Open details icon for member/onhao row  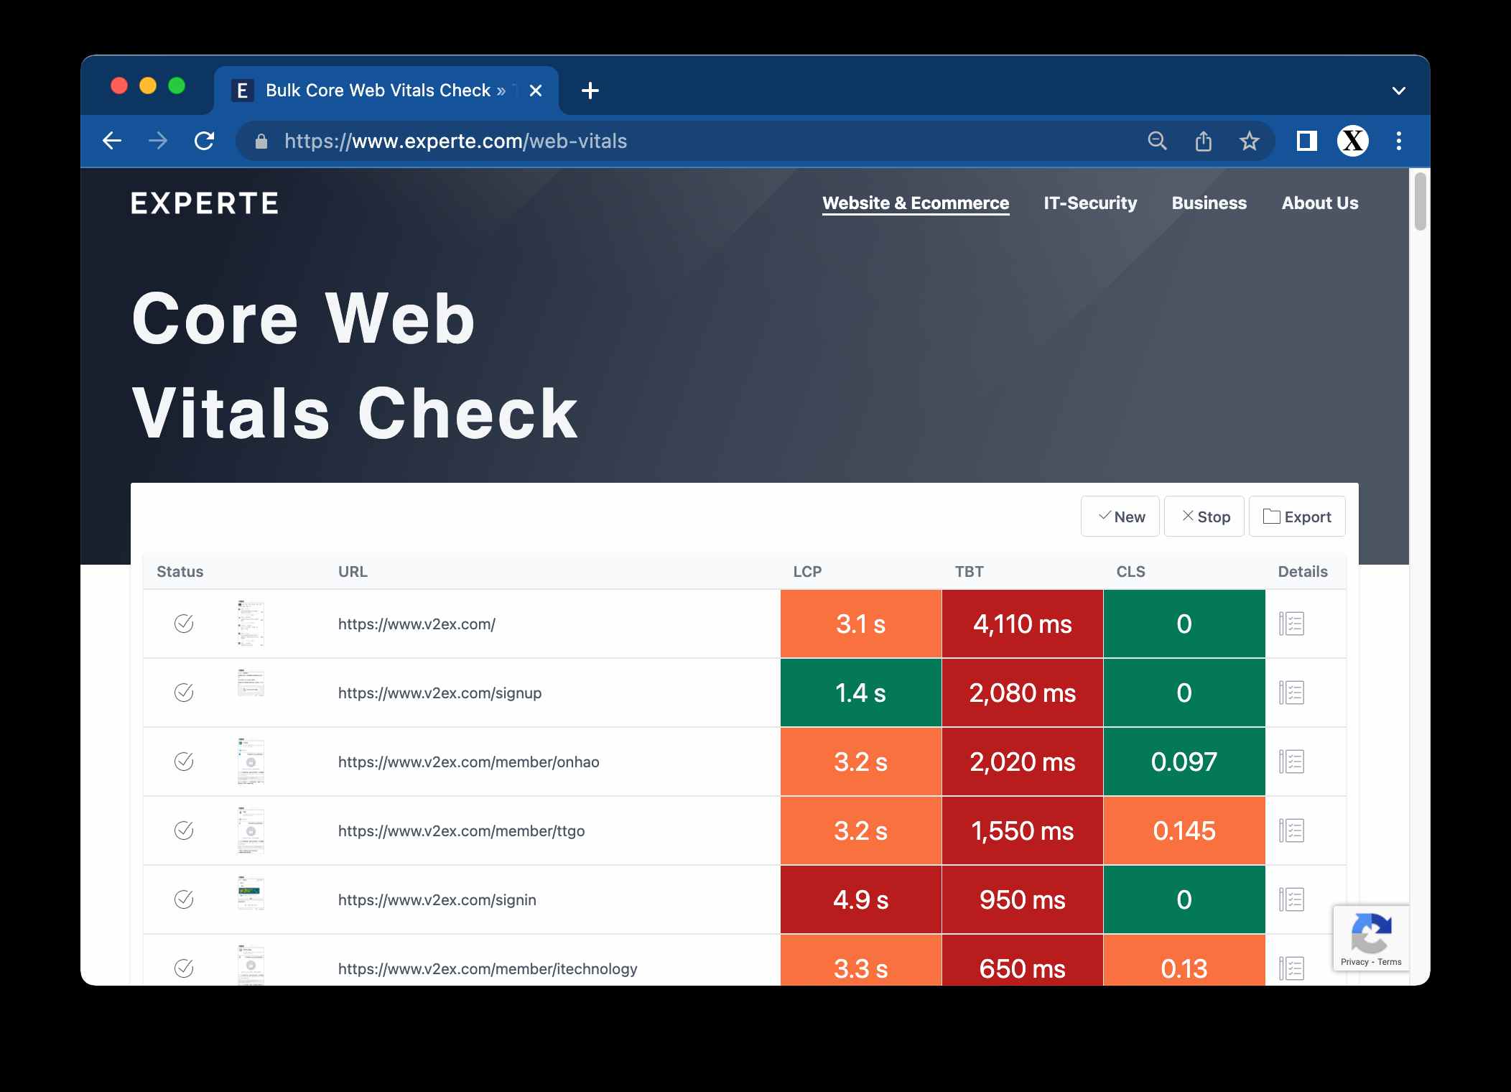click(x=1291, y=762)
